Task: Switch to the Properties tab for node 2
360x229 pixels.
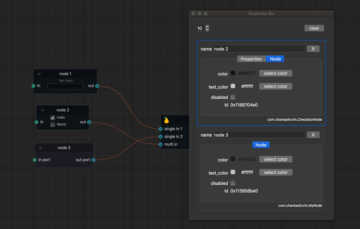Action: pyautogui.click(x=251, y=59)
